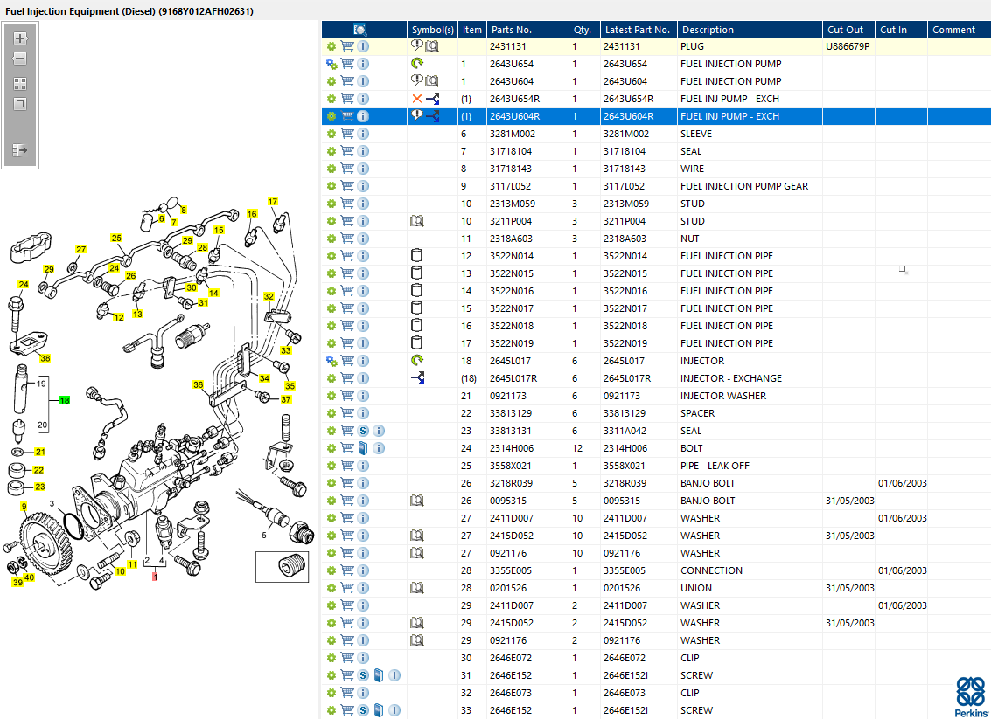Click the S icon on SCREW item 31 row
This screenshot has width=991, height=719.
(363, 675)
